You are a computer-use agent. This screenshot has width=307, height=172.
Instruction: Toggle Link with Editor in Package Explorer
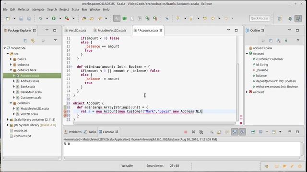(33, 41)
